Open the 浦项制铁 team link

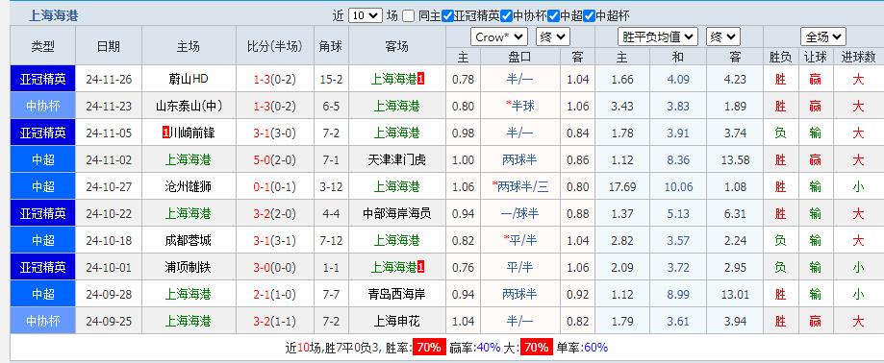tap(189, 267)
